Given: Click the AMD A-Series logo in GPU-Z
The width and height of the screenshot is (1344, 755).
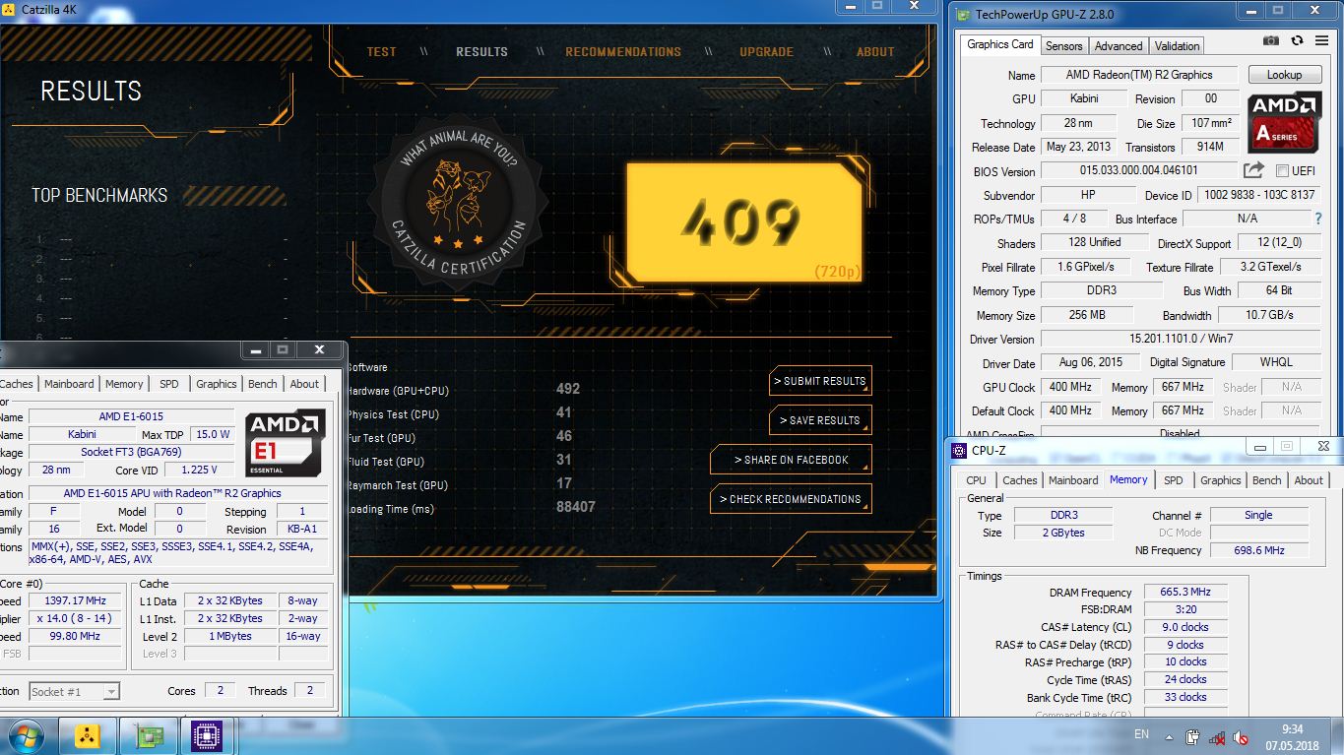Looking at the screenshot, I should pos(1285,122).
